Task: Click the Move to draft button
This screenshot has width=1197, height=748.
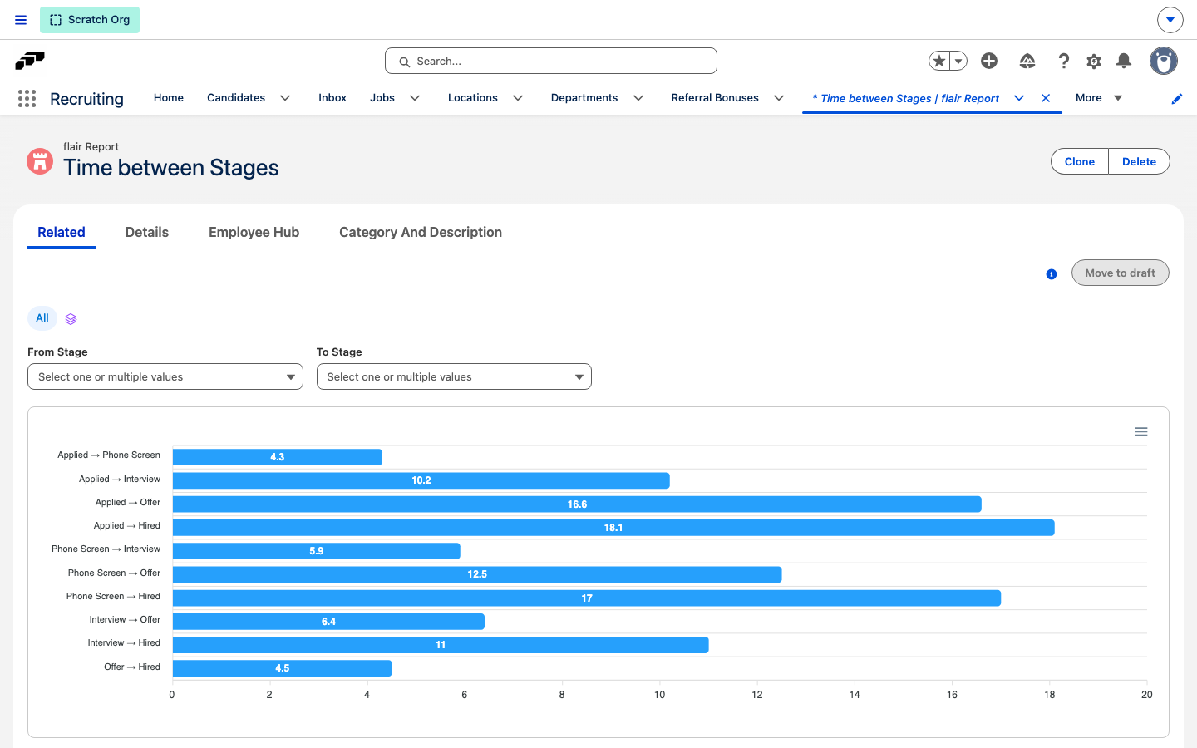Action: pyautogui.click(x=1120, y=273)
